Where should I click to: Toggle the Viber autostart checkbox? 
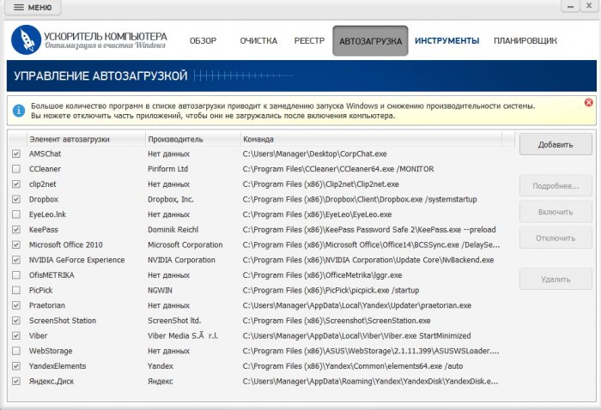point(16,335)
